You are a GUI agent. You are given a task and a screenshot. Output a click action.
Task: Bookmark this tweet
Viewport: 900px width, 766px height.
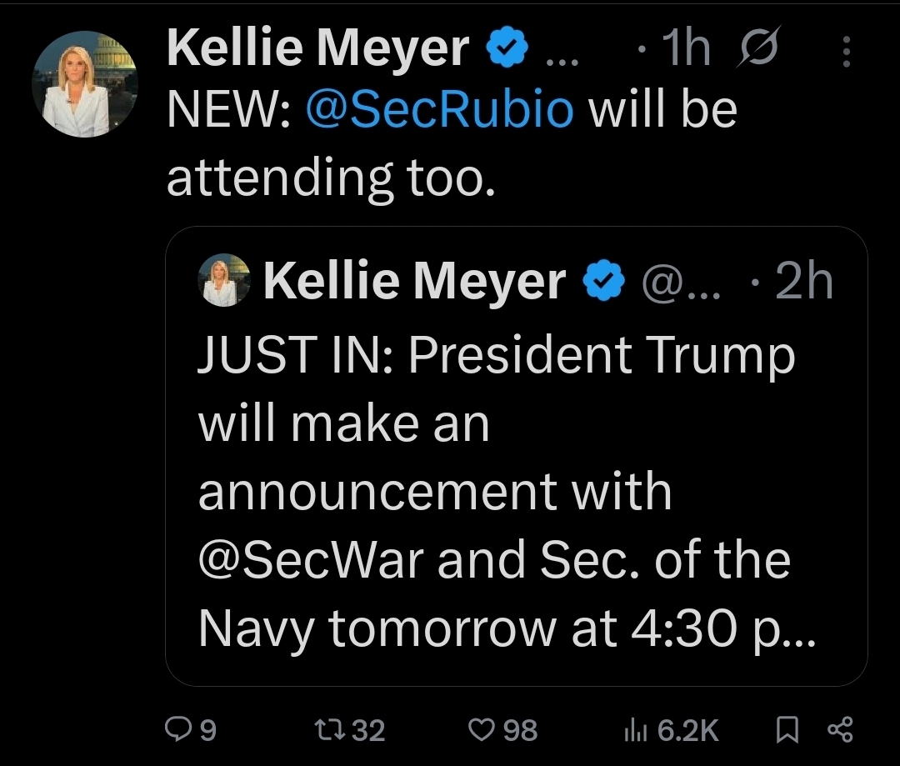pos(785,731)
